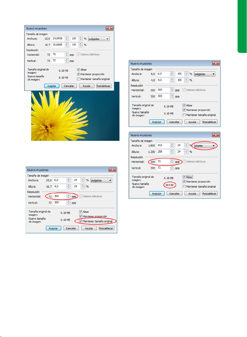247x337 pixels.
Task: Click Cancelar in dialog with Mantener tamaño original checked
Action: [x=71, y=228]
